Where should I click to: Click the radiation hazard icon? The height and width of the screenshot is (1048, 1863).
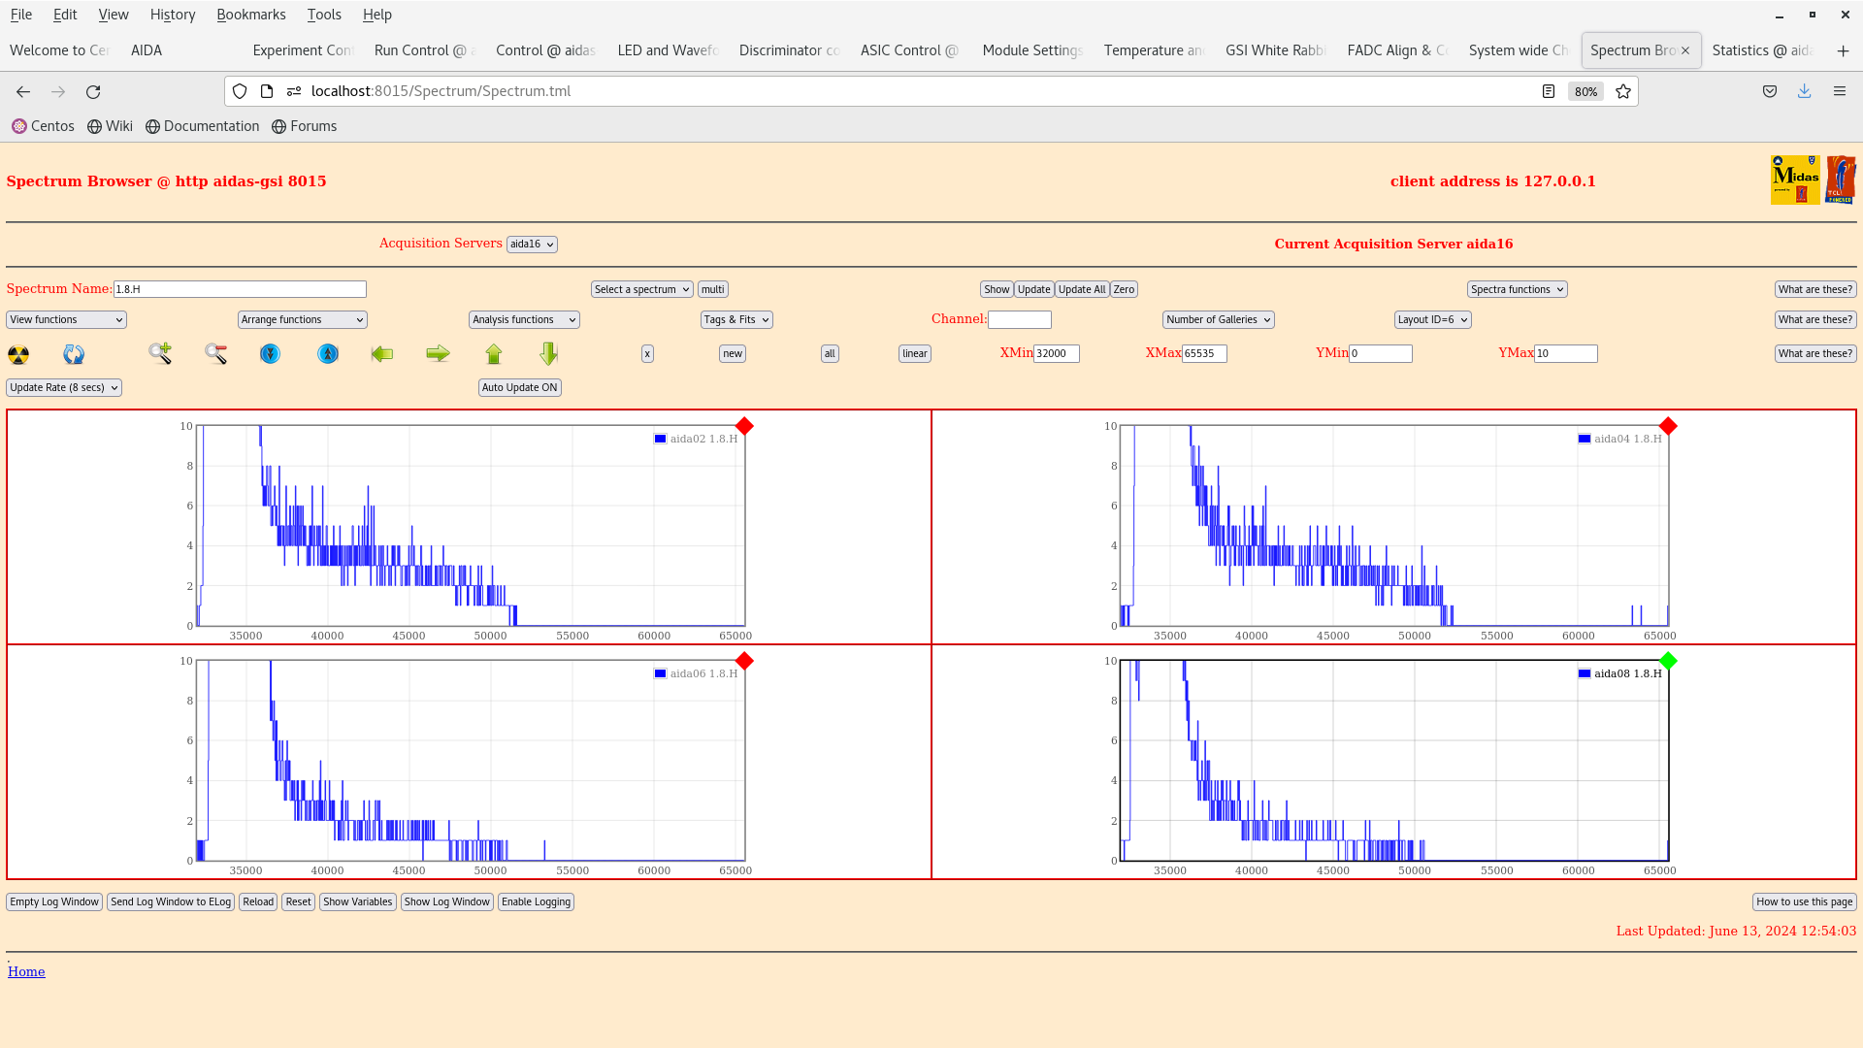pyautogui.click(x=18, y=354)
